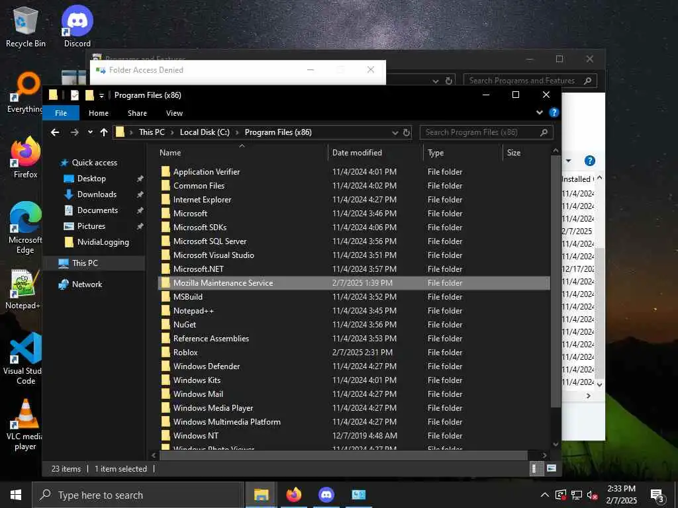This screenshot has width=678, height=508.
Task: Open the Recycle Bin desktop icon
Action: tap(26, 26)
